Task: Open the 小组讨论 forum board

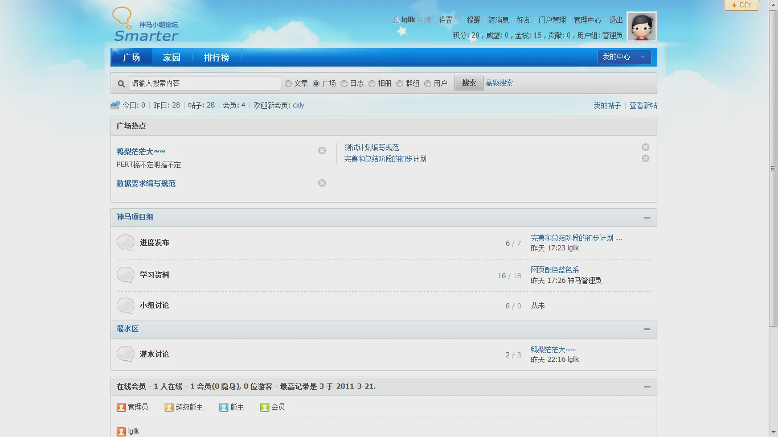Action: [x=154, y=306]
